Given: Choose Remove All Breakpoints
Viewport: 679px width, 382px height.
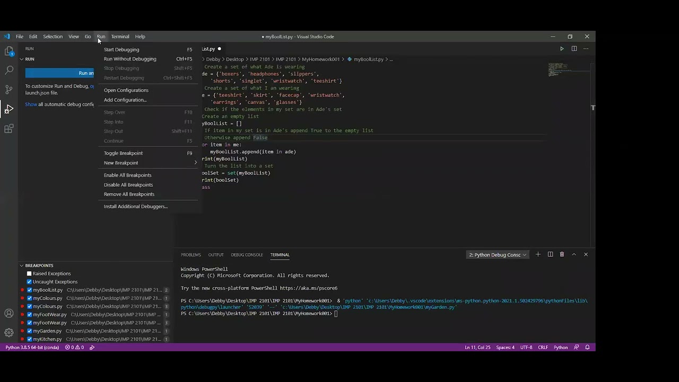Looking at the screenshot, I should [148, 194].
